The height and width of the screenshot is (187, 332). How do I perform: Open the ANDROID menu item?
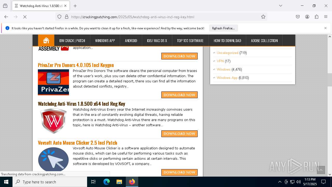point(131,41)
